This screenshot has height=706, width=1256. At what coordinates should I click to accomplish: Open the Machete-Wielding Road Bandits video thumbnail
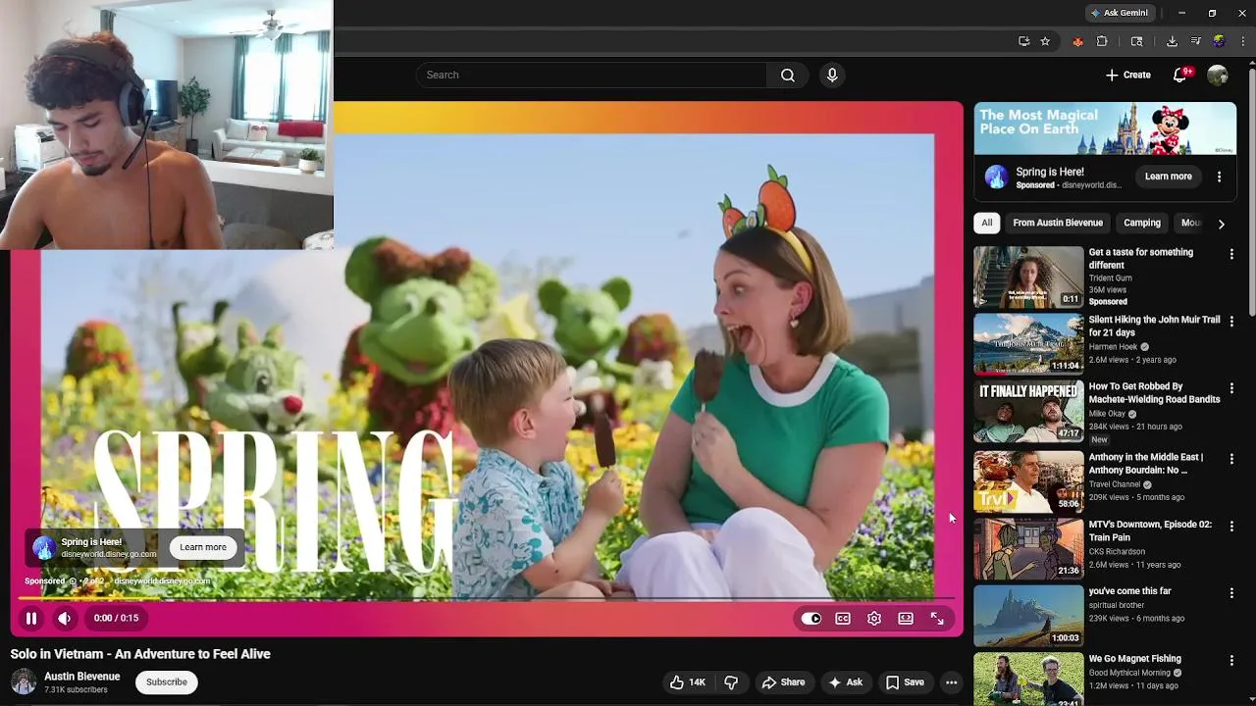pos(1028,412)
